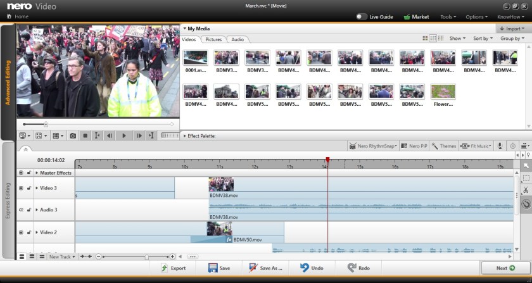This screenshot has height=283, width=532.
Task: Open the Sort by dropdown
Action: [483, 39]
